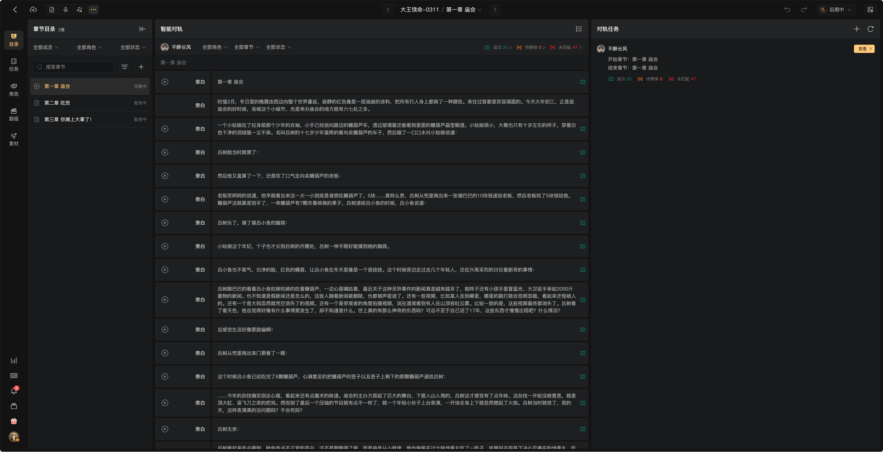Click the 搜索章节 search field
The width and height of the screenshot is (883, 452).
coord(73,67)
